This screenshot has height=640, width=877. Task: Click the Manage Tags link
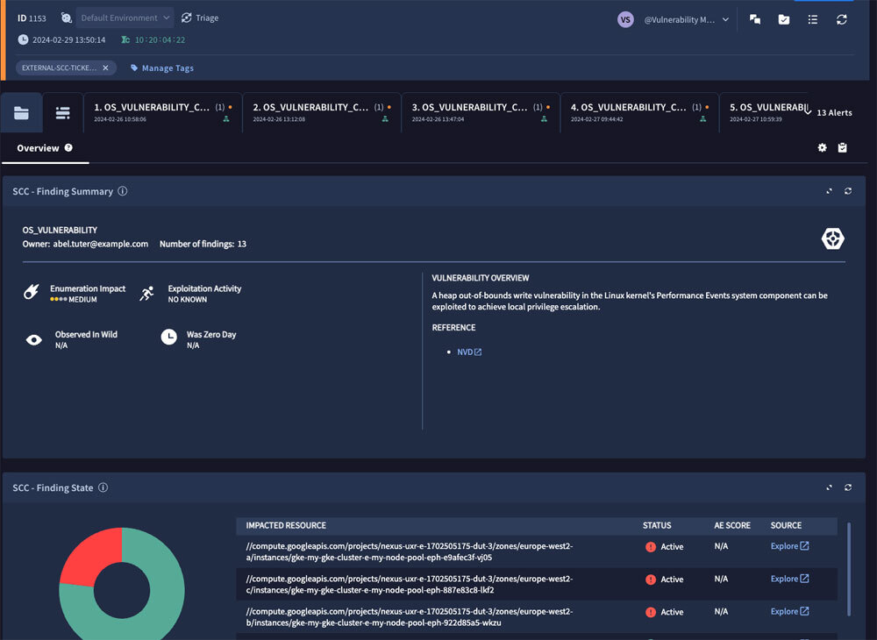[167, 68]
